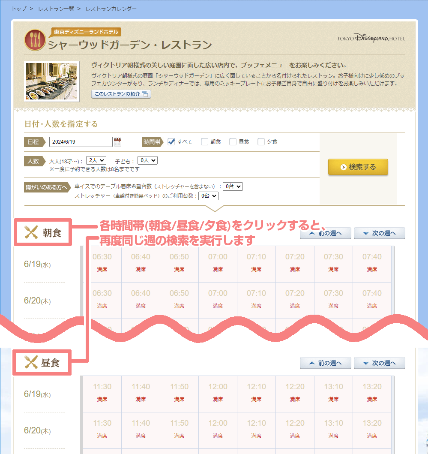Check the 夕食 checkbox filter
Viewport: 428px width, 454px height.
(261, 142)
